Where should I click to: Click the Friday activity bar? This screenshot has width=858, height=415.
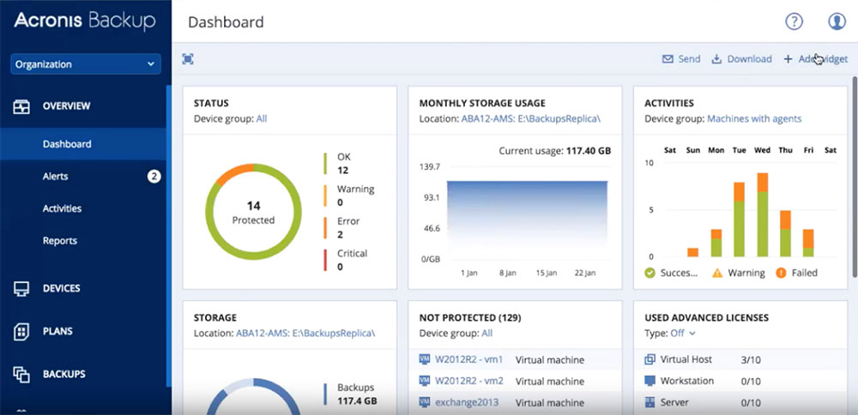click(809, 243)
